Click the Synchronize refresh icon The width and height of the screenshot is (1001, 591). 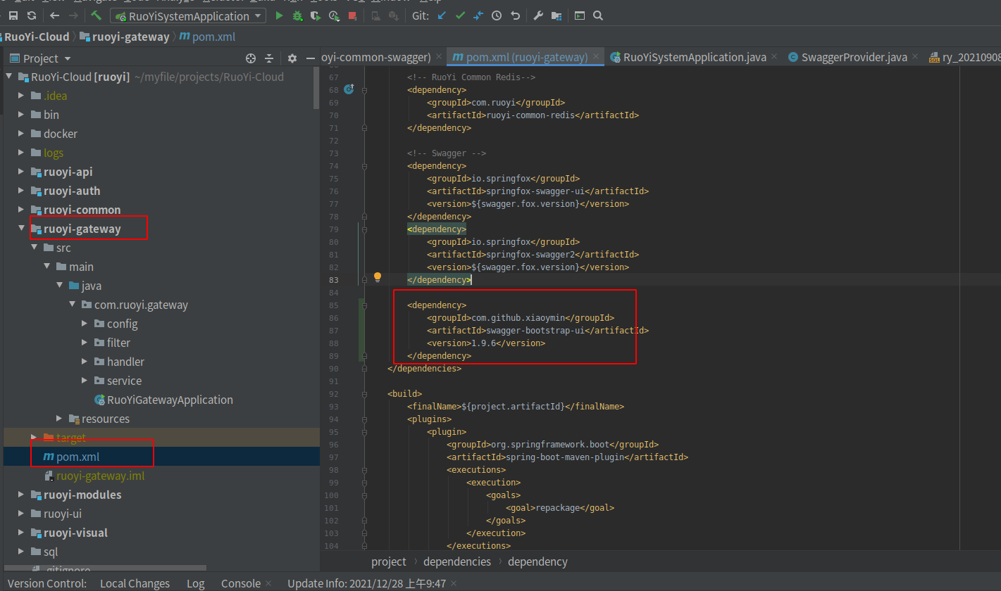click(x=32, y=15)
